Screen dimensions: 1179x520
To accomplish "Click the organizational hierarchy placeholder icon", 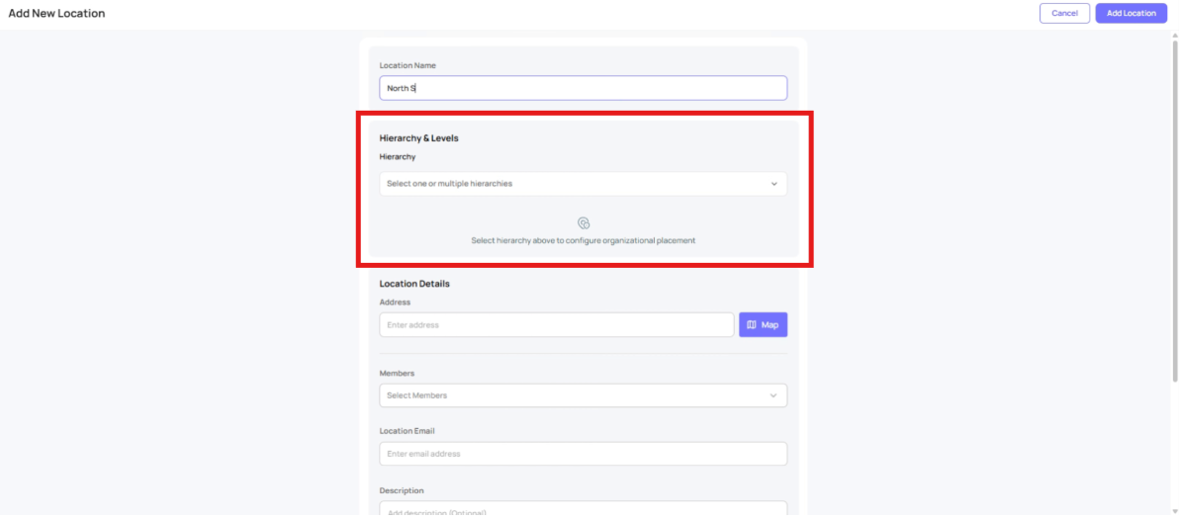I will click(x=584, y=223).
